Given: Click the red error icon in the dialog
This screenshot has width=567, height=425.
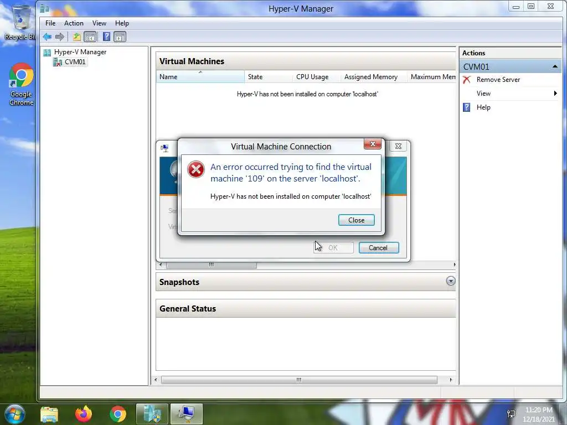Looking at the screenshot, I should (196, 169).
